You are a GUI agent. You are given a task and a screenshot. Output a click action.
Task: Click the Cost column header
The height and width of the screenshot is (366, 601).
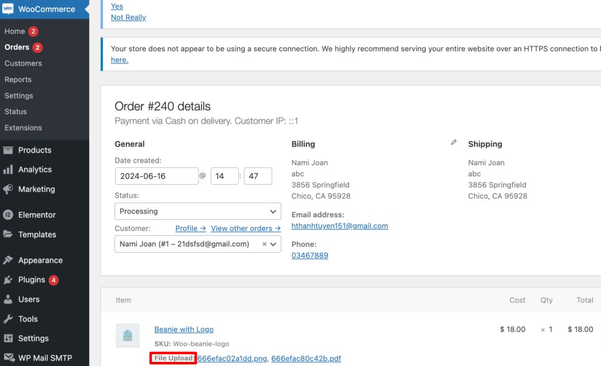tap(517, 300)
